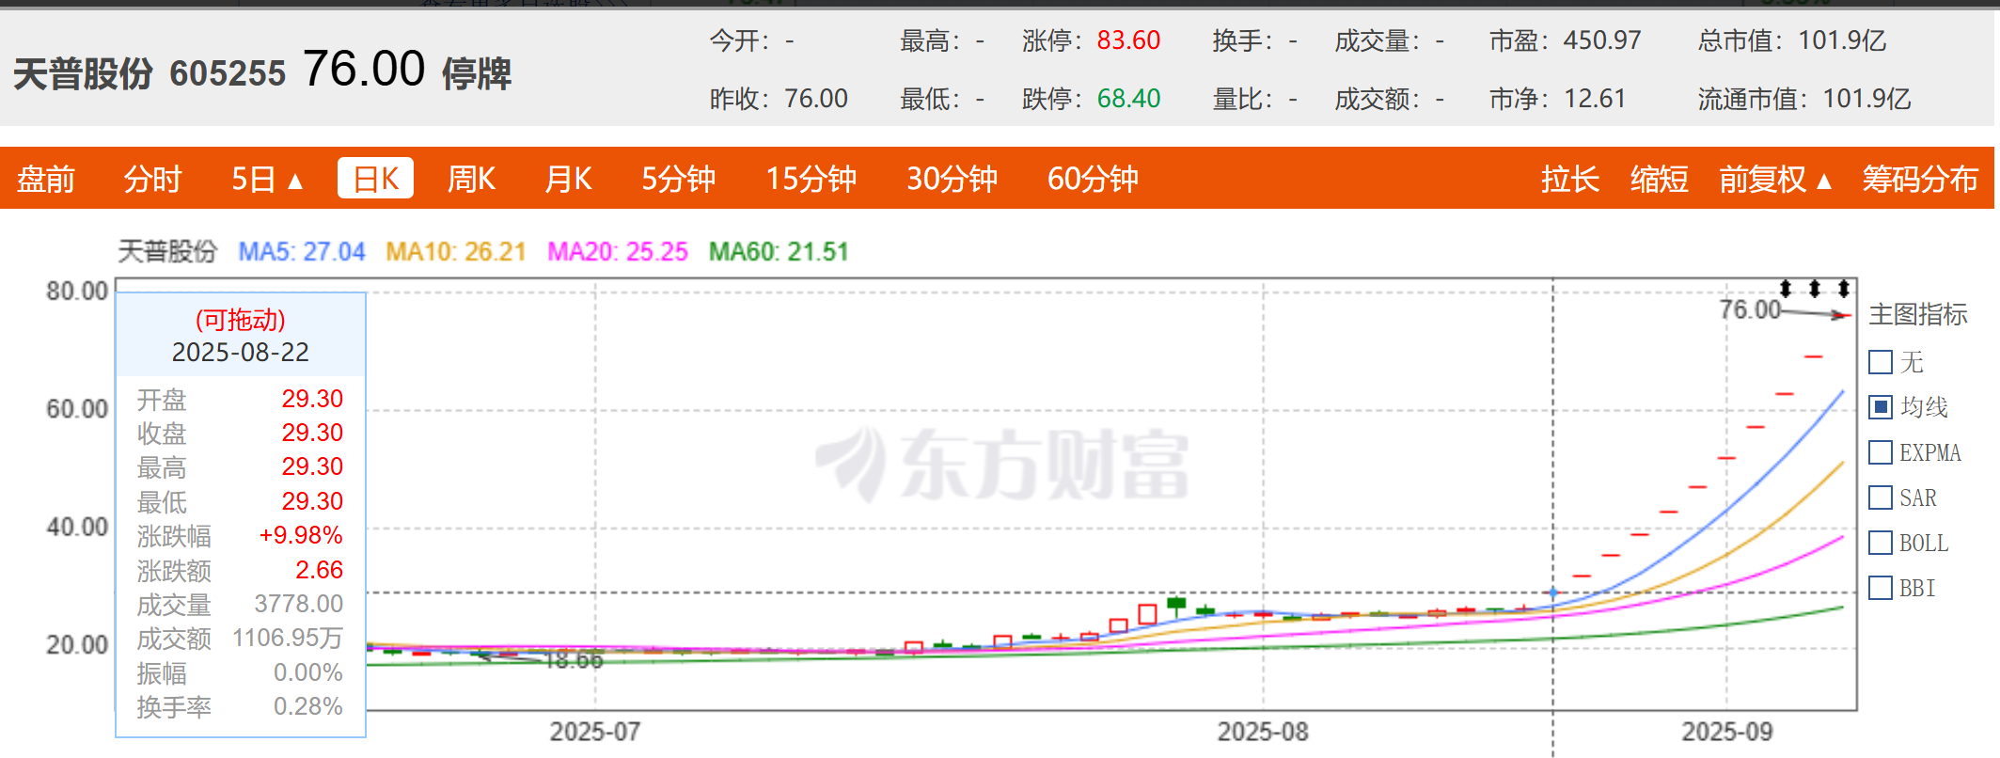This screenshot has width=2000, height=758.
Task: Open the 筹码分布 chip distribution view
Action: (1921, 178)
